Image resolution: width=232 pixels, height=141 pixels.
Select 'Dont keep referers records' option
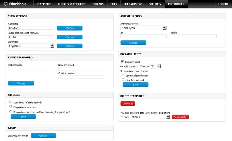pos(11,102)
